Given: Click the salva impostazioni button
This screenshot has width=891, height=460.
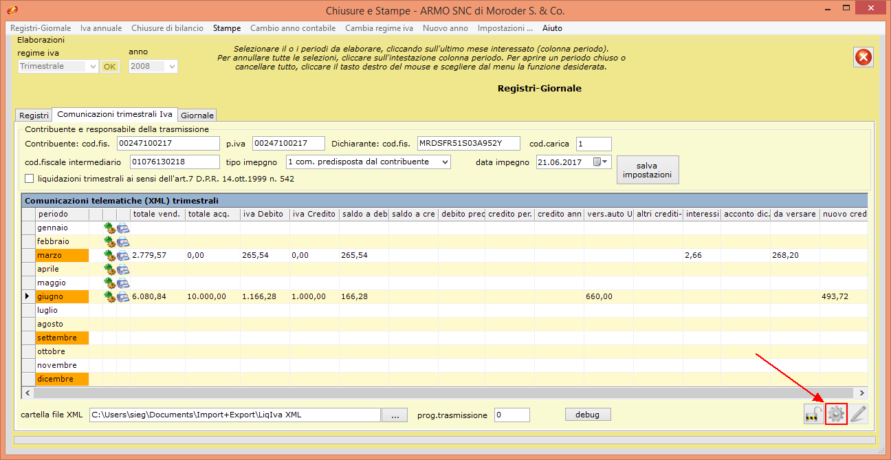Looking at the screenshot, I should coord(647,170).
